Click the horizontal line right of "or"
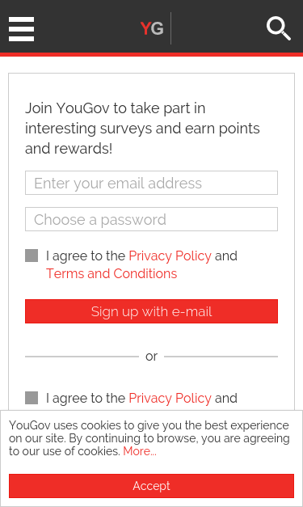Viewport: 303px width, 507px height. [x=221, y=357]
